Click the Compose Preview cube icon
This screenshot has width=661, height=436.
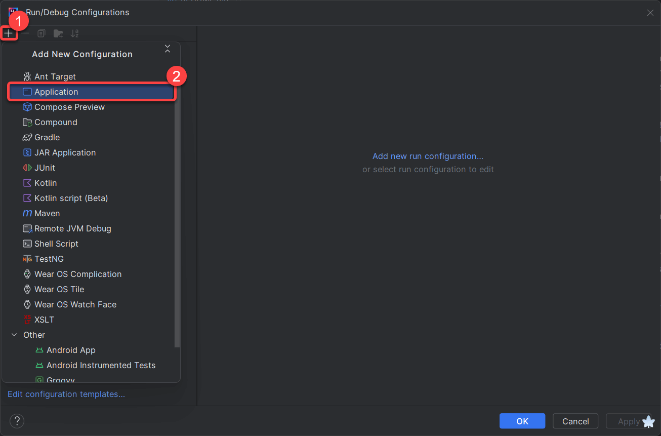(x=27, y=107)
